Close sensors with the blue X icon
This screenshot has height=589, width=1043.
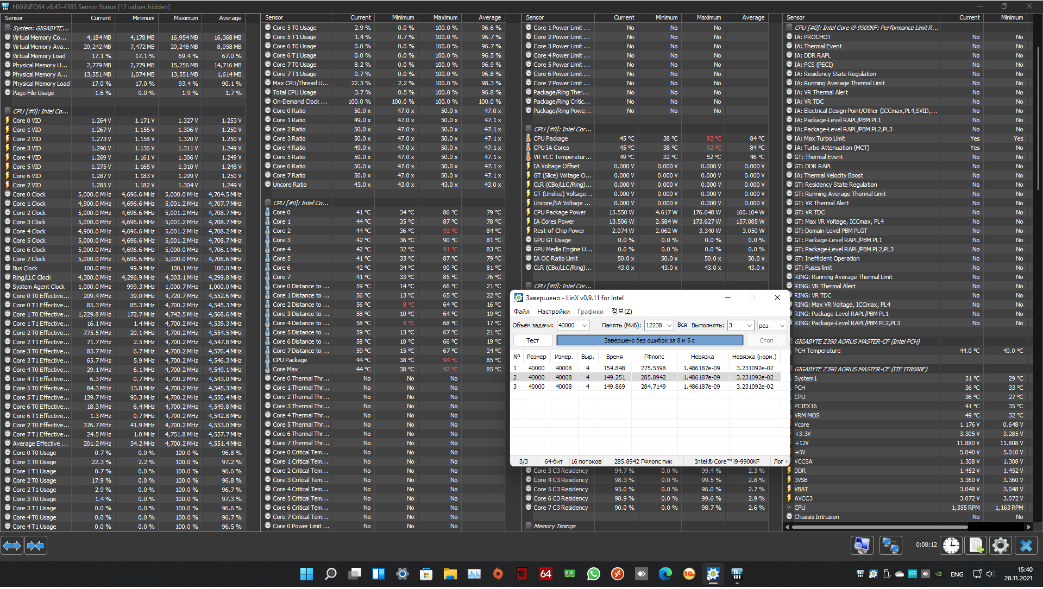coord(1026,545)
